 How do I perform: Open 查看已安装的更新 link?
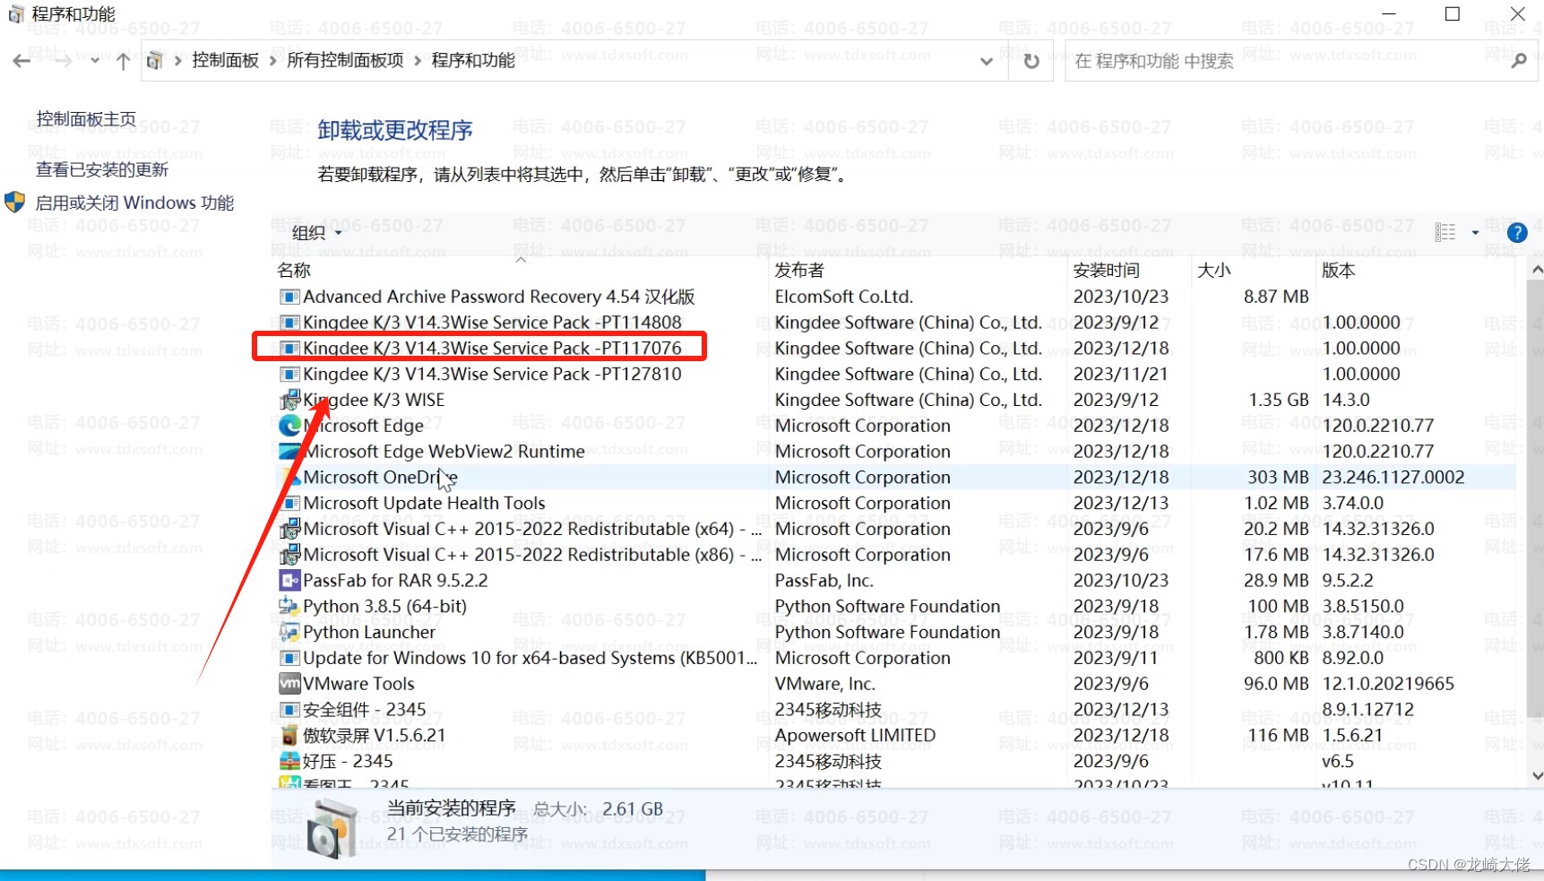tap(102, 169)
